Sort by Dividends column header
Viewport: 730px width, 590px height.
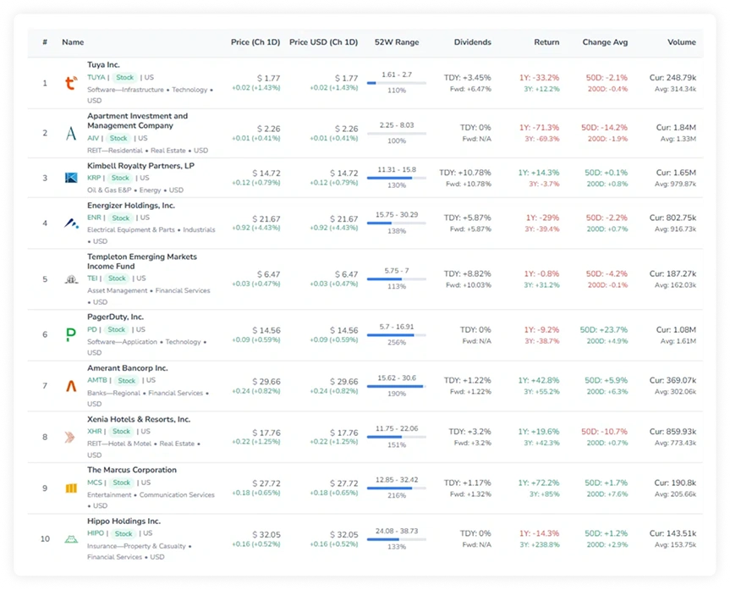(x=473, y=42)
